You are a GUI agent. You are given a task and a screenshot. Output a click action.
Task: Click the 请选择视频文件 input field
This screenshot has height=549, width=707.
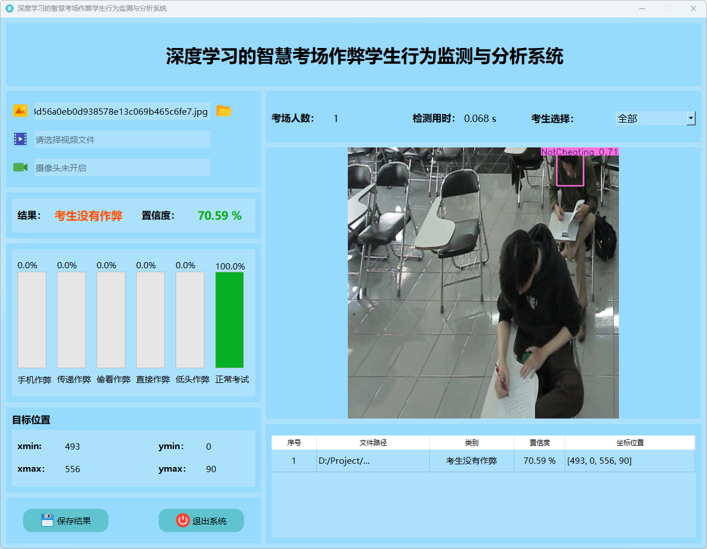121,140
